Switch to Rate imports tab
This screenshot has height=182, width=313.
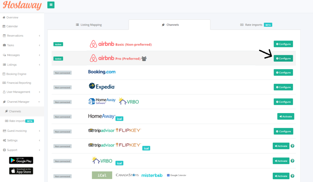[256, 25]
